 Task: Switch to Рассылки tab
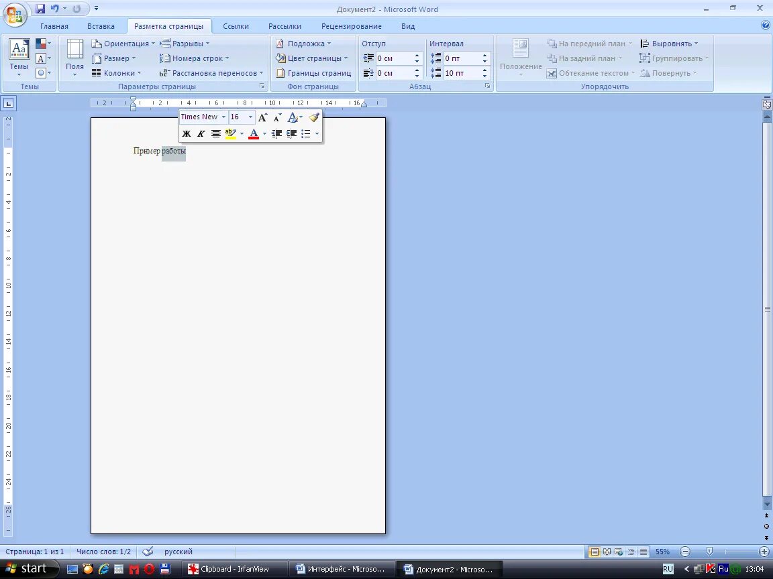click(285, 26)
